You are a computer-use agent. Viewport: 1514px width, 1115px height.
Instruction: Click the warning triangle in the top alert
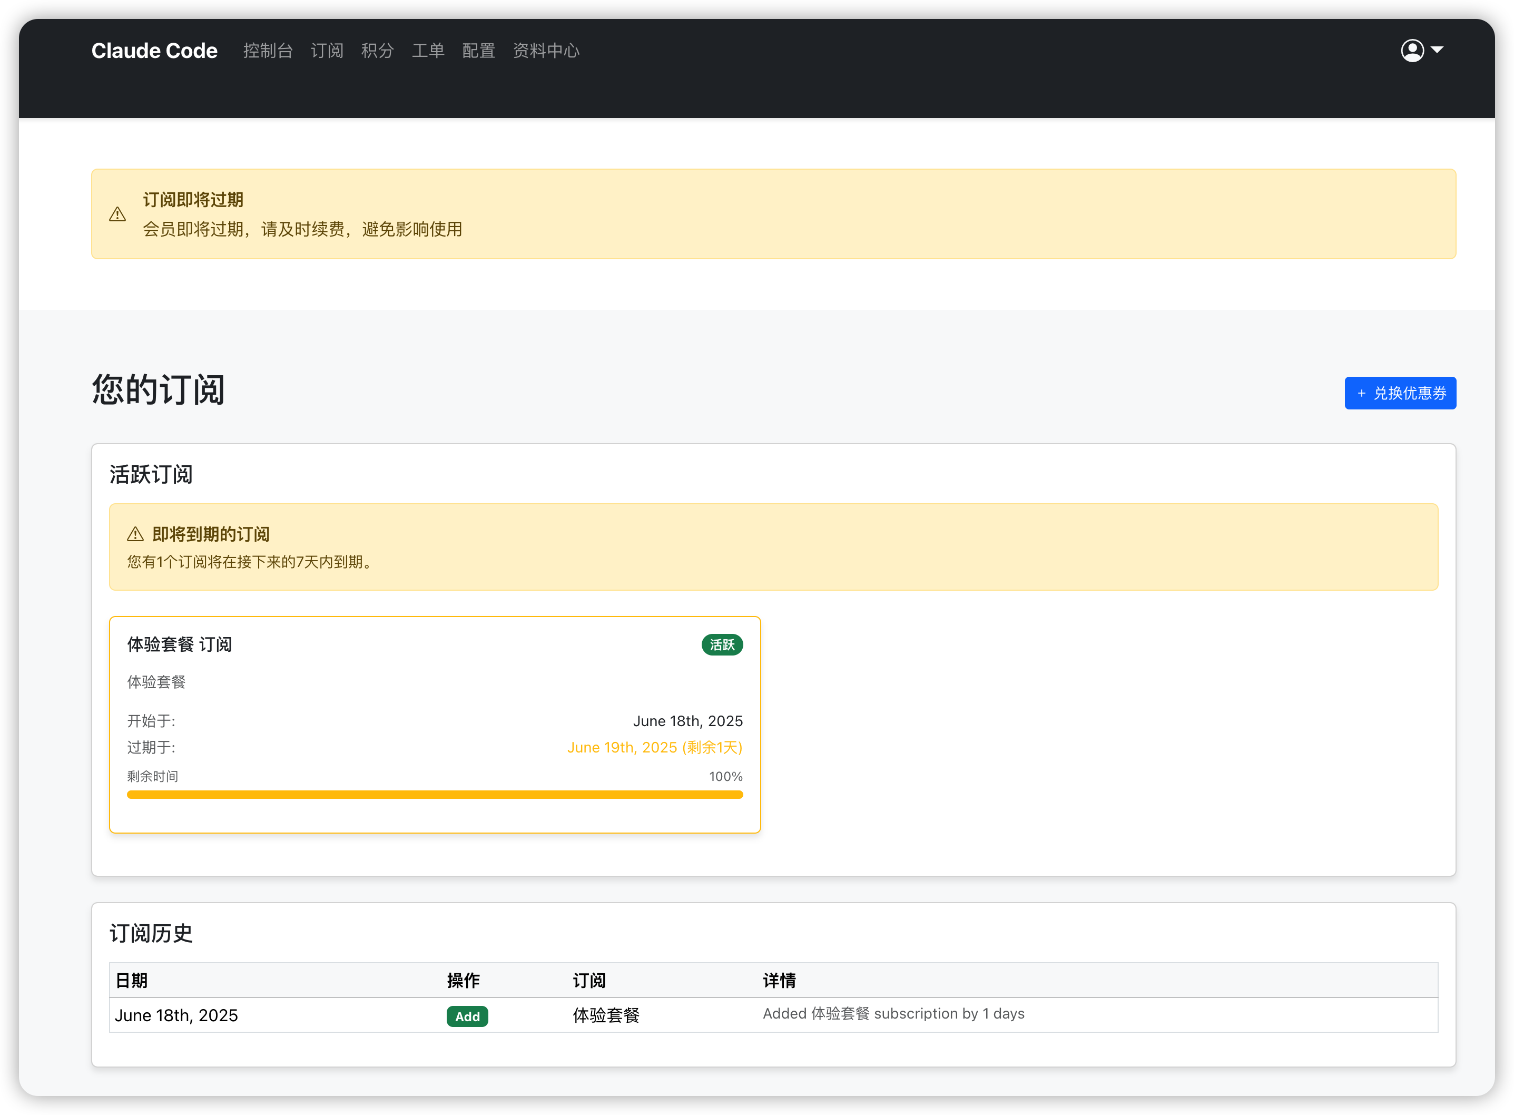[x=117, y=214]
